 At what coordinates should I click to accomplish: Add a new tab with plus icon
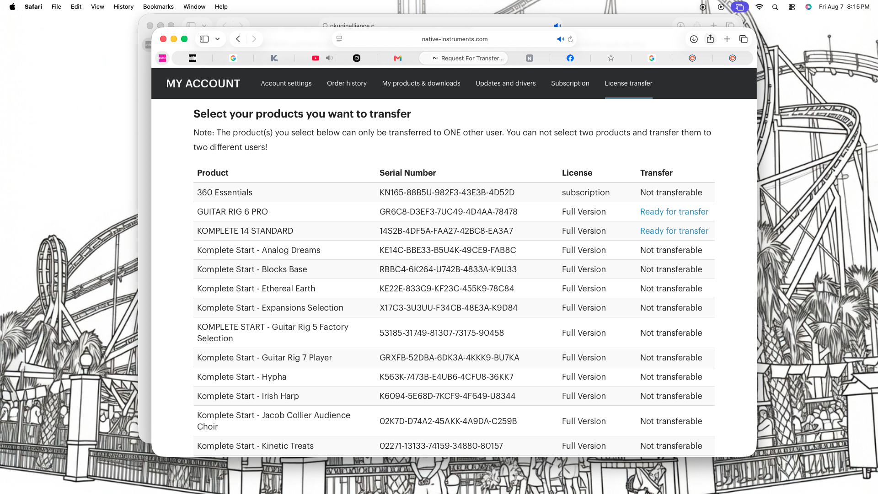point(727,39)
